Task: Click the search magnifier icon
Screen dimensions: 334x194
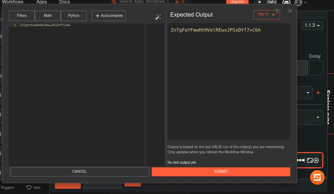Action: coord(114,2)
